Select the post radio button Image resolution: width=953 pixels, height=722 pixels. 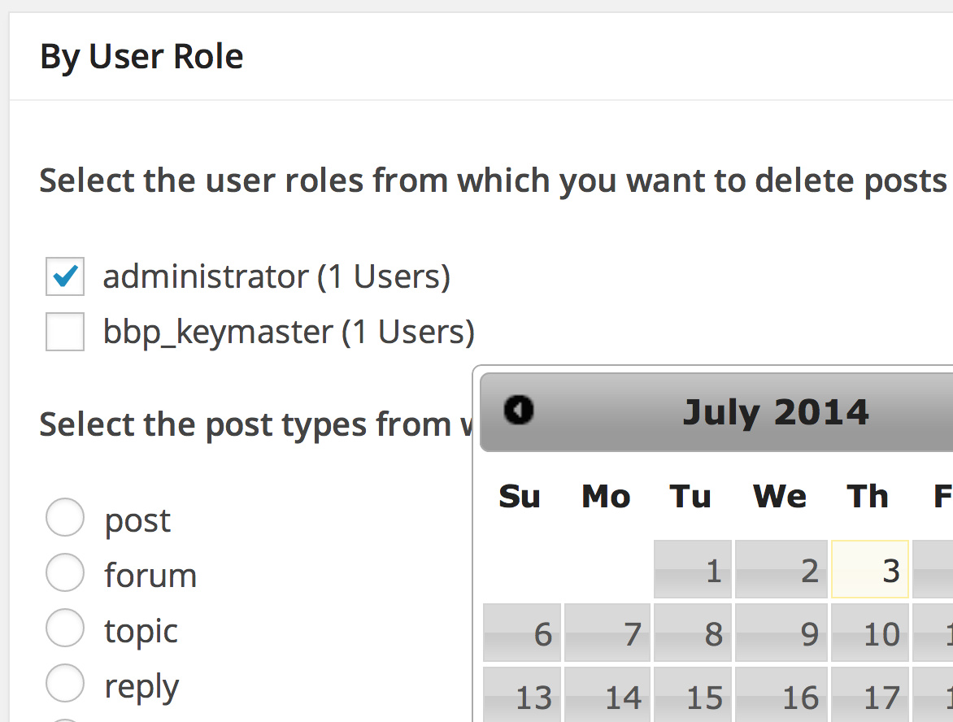(x=65, y=519)
